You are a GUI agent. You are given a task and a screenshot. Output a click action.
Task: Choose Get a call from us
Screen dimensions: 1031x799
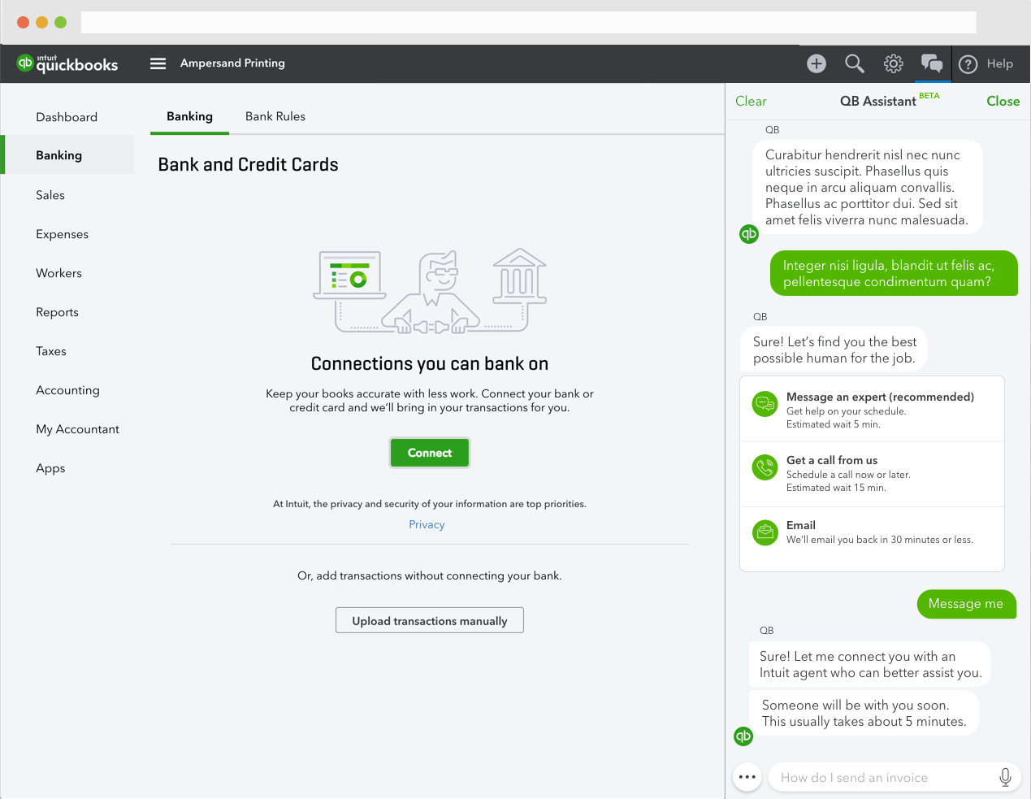(x=873, y=474)
